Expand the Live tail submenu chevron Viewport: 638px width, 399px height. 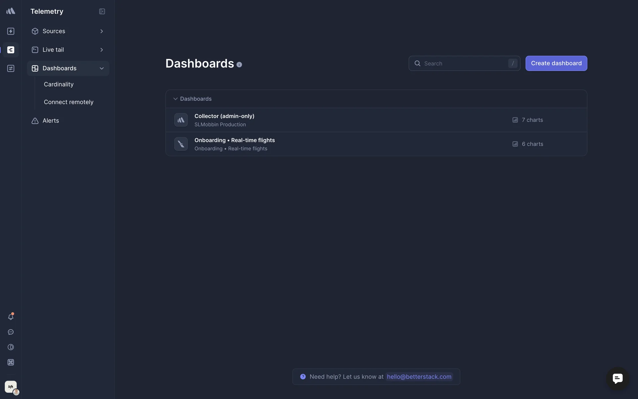tap(102, 50)
